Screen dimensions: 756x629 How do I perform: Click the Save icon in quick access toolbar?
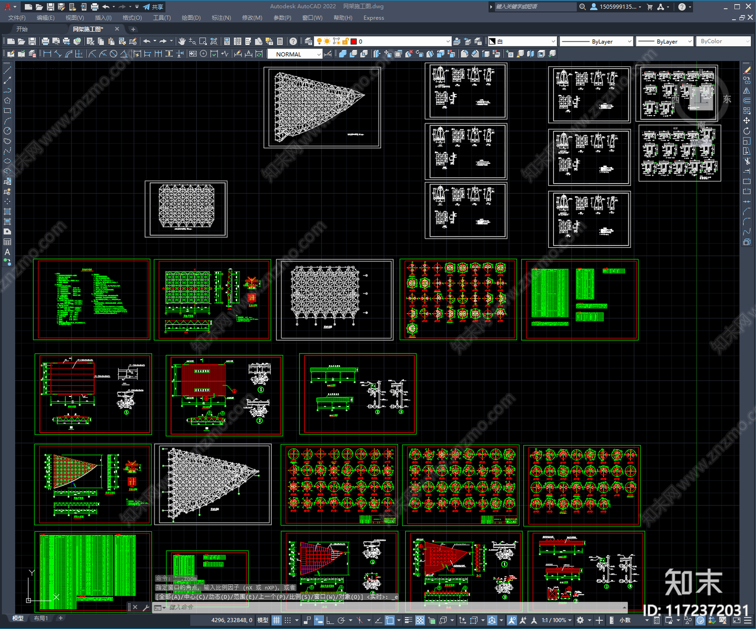pos(50,7)
